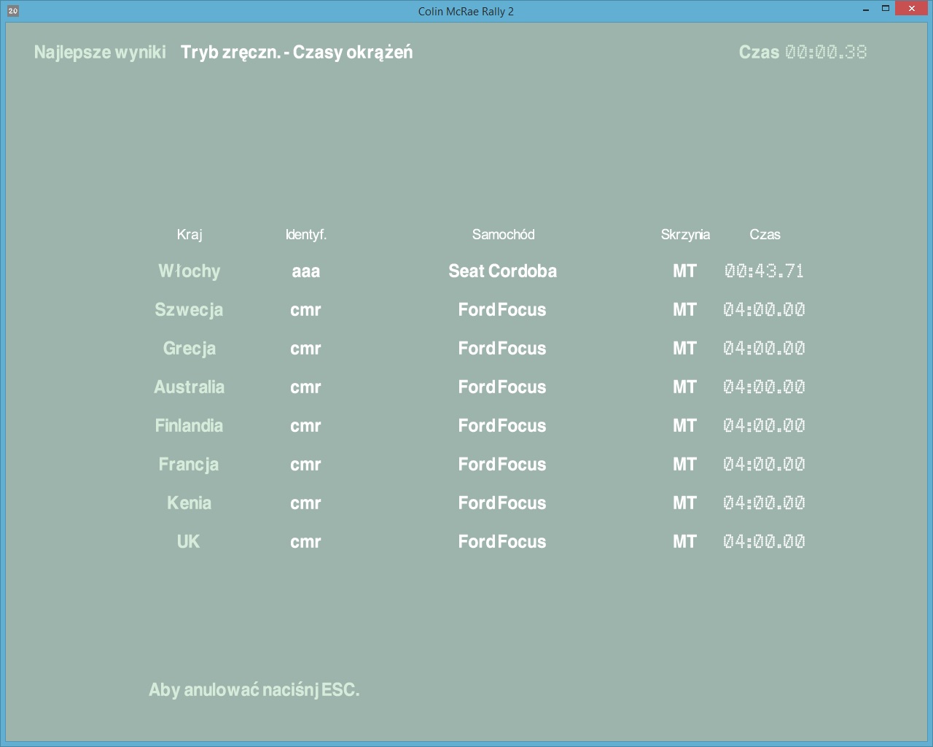Click the Tryb zręczn. - Czasy okrążeń title

coord(297,53)
